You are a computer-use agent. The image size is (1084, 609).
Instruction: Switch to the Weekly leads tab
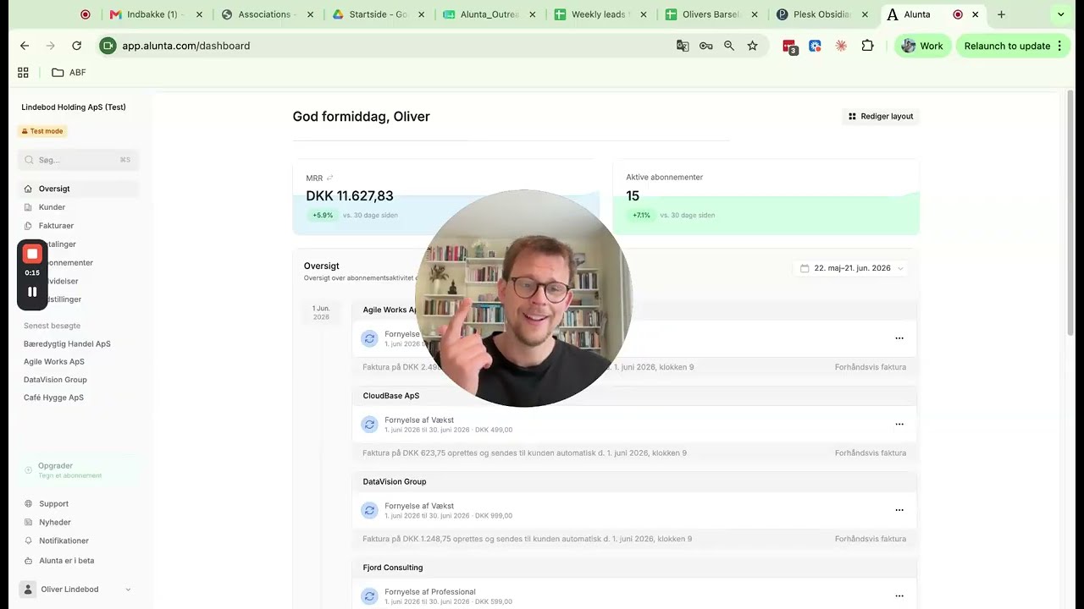click(x=600, y=14)
